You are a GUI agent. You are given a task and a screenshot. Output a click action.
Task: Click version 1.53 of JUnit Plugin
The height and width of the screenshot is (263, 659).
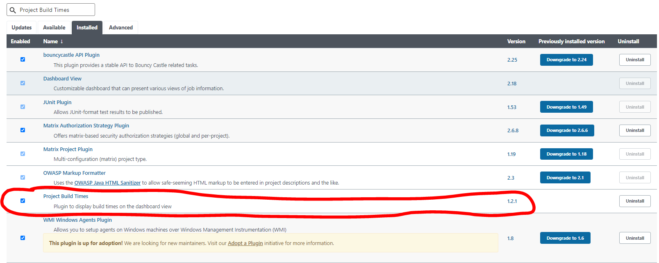coord(512,107)
